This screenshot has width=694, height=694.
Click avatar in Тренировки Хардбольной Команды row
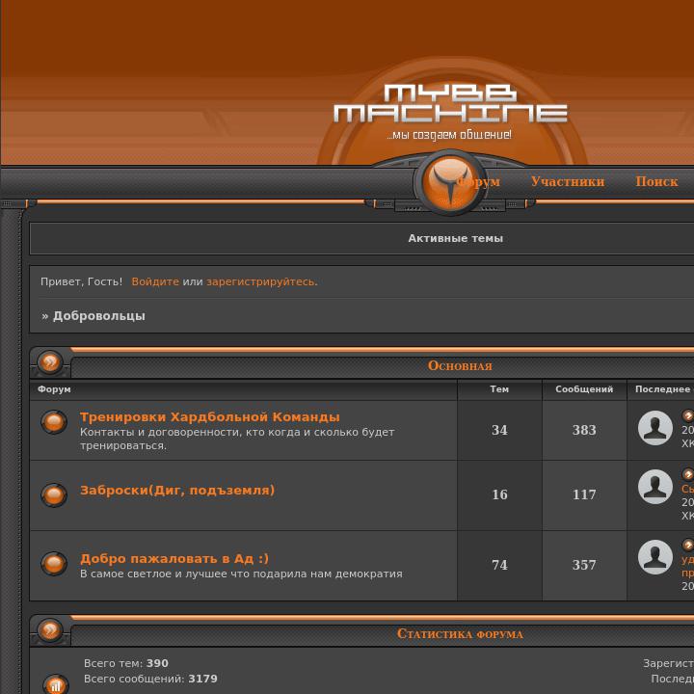655,428
